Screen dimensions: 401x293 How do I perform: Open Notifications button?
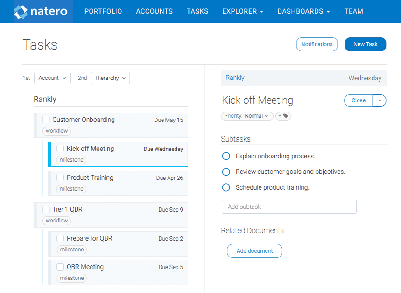click(x=317, y=44)
